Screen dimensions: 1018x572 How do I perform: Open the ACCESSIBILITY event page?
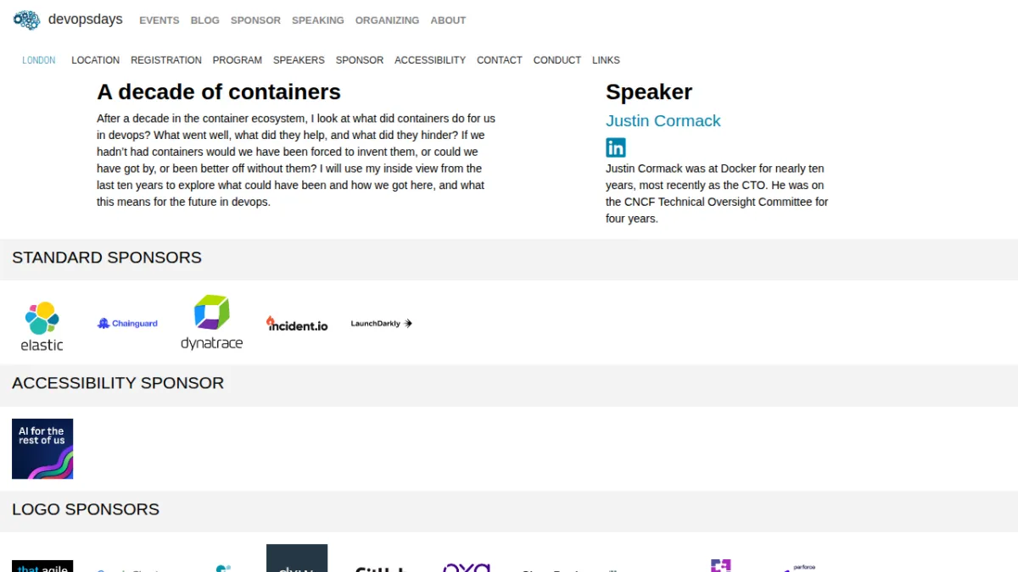tap(430, 60)
